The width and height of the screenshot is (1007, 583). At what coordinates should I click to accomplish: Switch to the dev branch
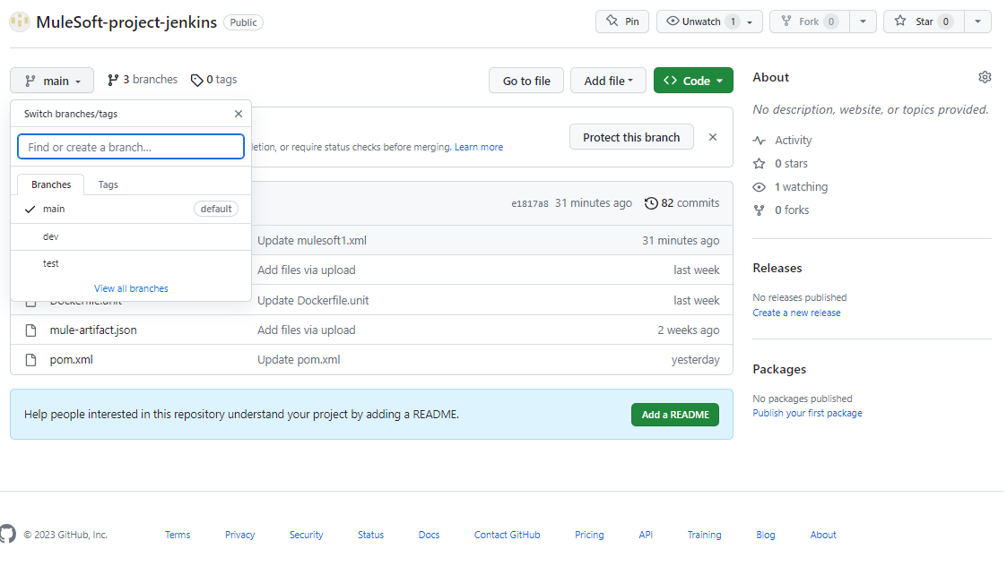pos(131,236)
